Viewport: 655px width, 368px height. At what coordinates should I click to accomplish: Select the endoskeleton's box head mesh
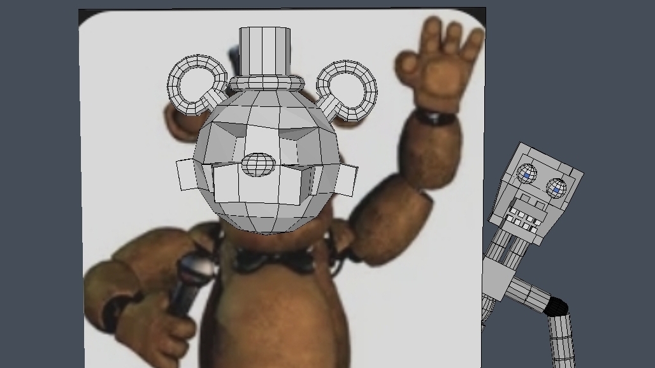point(536,193)
